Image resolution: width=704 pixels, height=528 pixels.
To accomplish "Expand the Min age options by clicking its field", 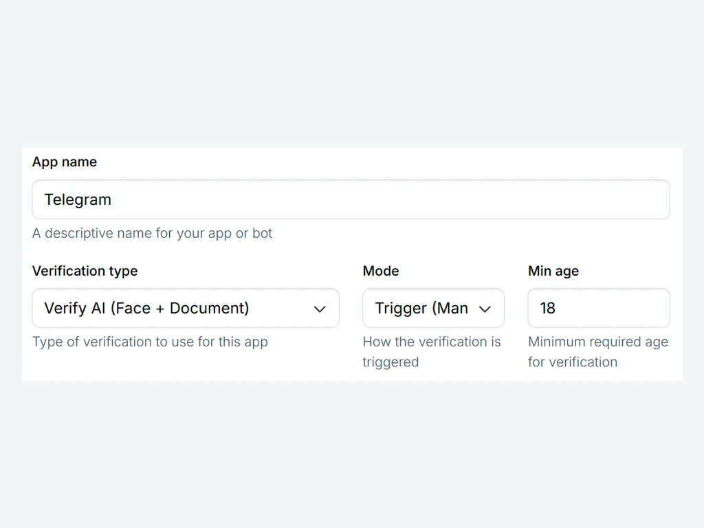I will 598,308.
